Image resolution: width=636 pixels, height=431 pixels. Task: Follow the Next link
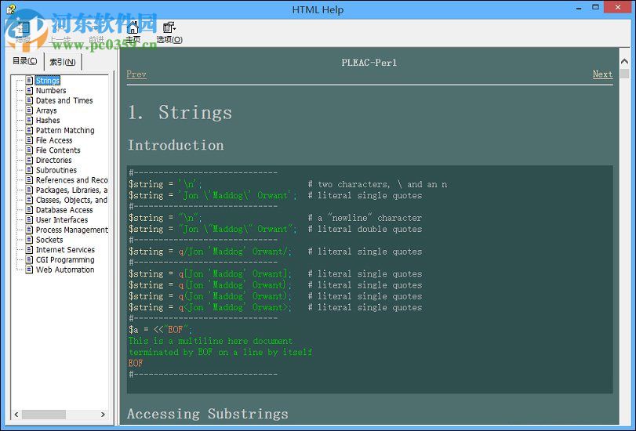602,74
